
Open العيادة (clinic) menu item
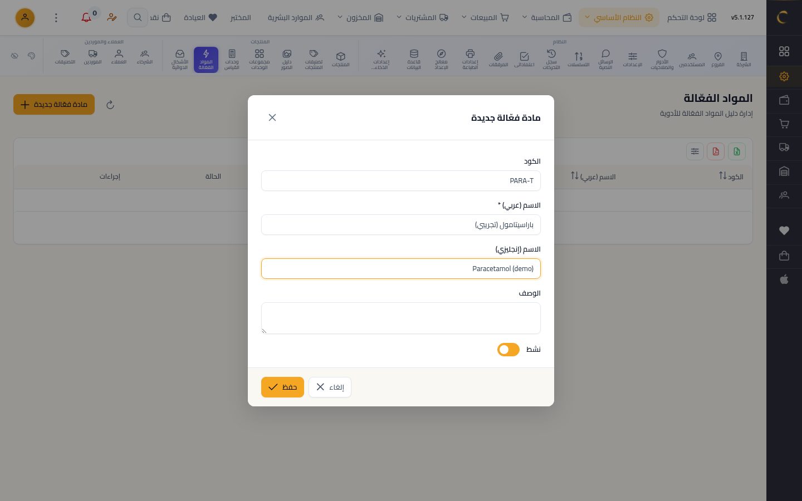(200, 17)
